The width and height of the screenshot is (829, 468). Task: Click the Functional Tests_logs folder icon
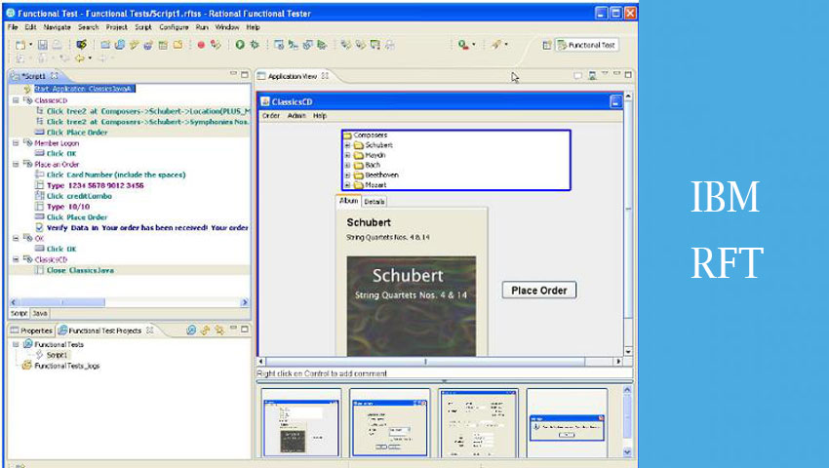[x=26, y=366]
